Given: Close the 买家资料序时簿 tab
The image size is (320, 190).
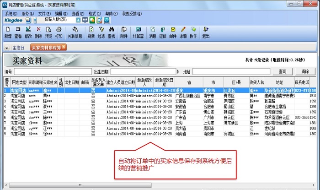Looking at the screenshot, I should (x=64, y=47).
